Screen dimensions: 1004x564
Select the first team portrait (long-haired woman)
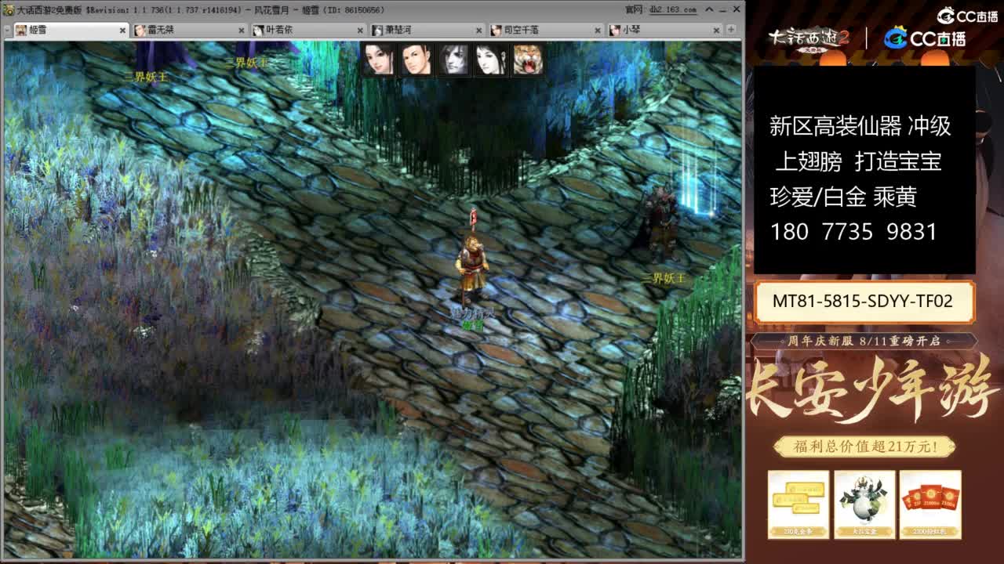point(378,60)
